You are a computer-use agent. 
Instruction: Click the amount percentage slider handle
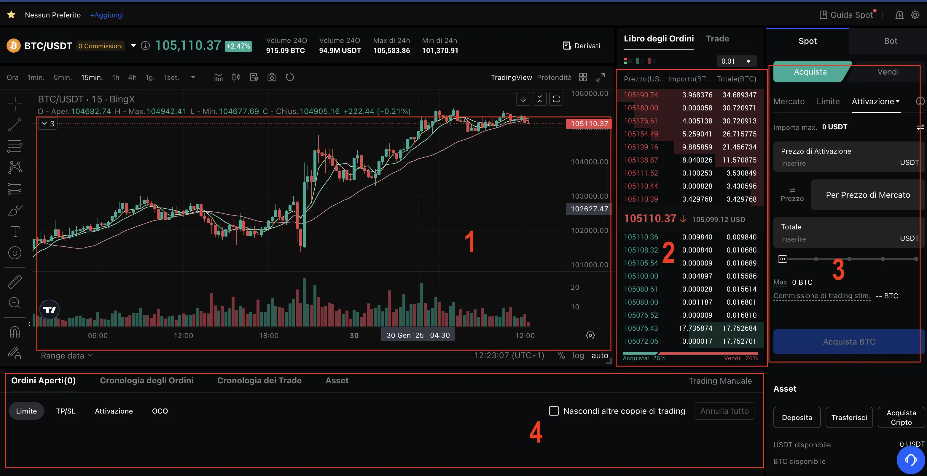tap(782, 259)
